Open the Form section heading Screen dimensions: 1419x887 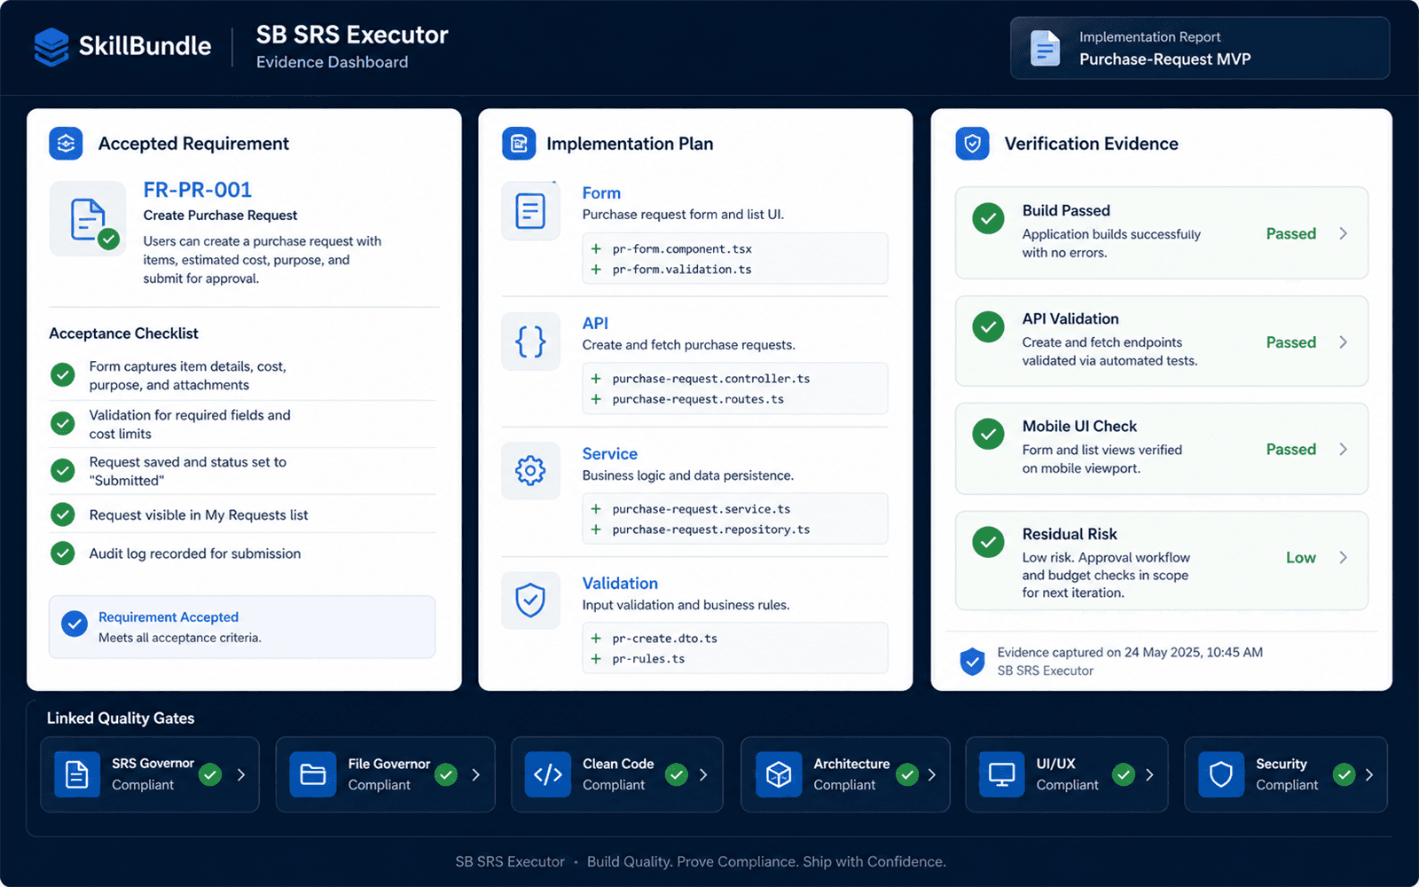coord(601,193)
